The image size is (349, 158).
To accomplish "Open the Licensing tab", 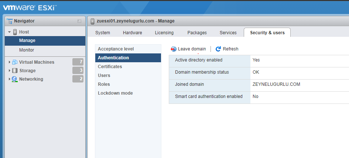I will [x=164, y=33].
